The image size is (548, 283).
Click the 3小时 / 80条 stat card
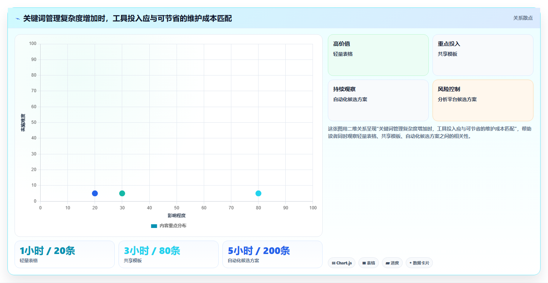coord(168,254)
